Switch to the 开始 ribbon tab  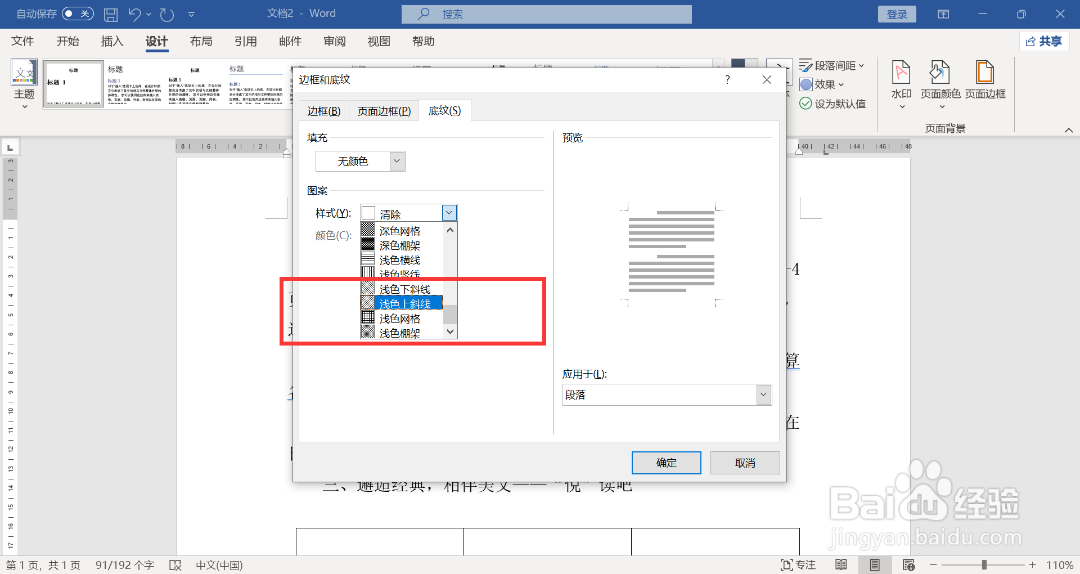click(67, 41)
